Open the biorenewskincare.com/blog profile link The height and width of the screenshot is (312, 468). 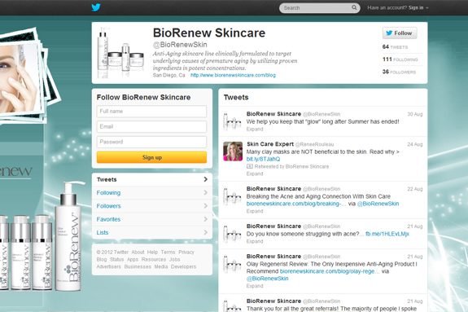(233, 75)
